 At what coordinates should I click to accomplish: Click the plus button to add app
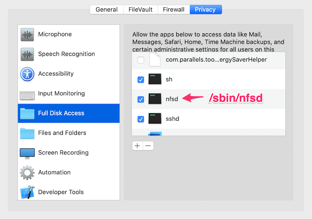[137, 146]
